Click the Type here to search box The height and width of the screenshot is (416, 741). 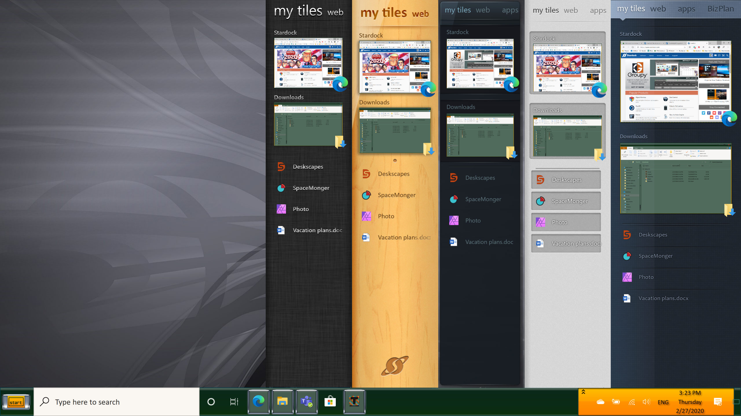click(116, 402)
